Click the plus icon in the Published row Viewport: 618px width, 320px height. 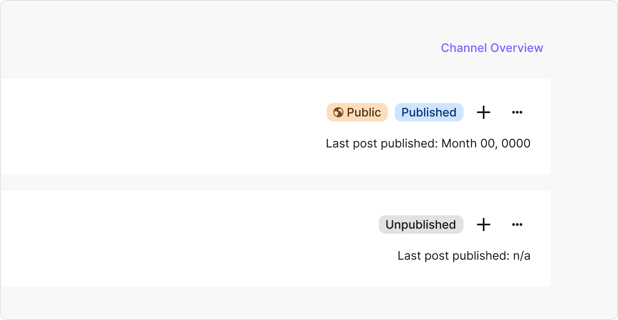484,112
